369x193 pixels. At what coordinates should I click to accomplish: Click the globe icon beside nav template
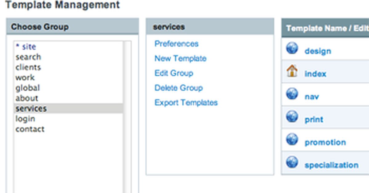292,94
